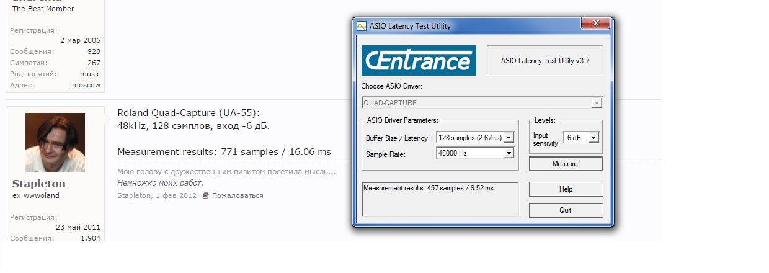
Task: Click The Best Member user title
Action: click(x=43, y=9)
